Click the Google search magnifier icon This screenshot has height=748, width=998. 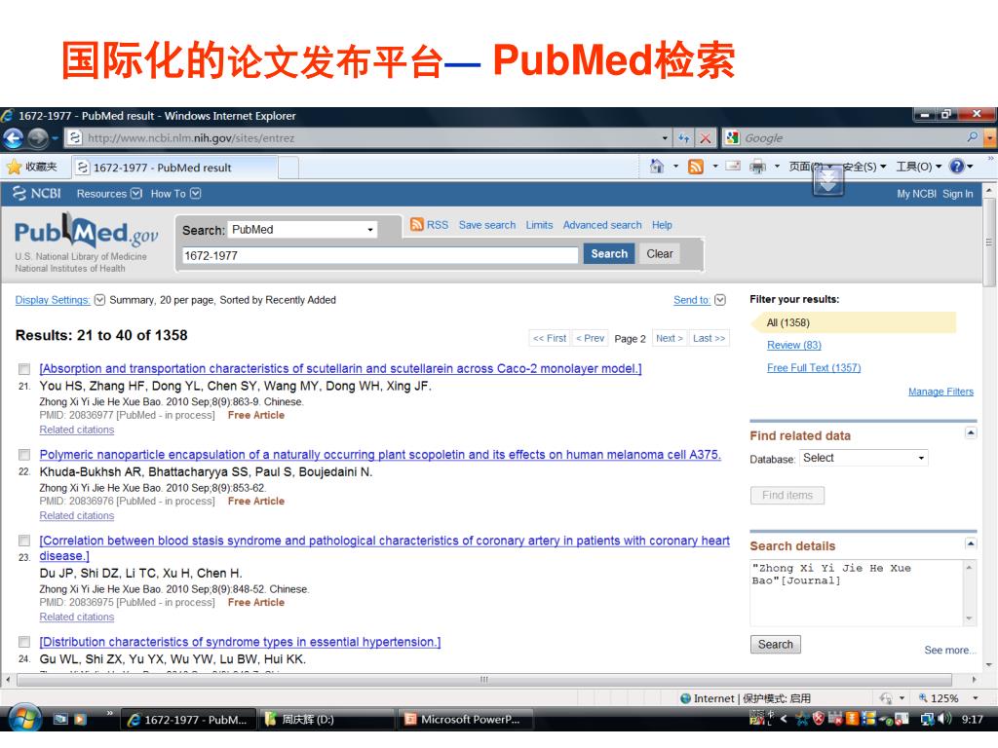click(972, 137)
